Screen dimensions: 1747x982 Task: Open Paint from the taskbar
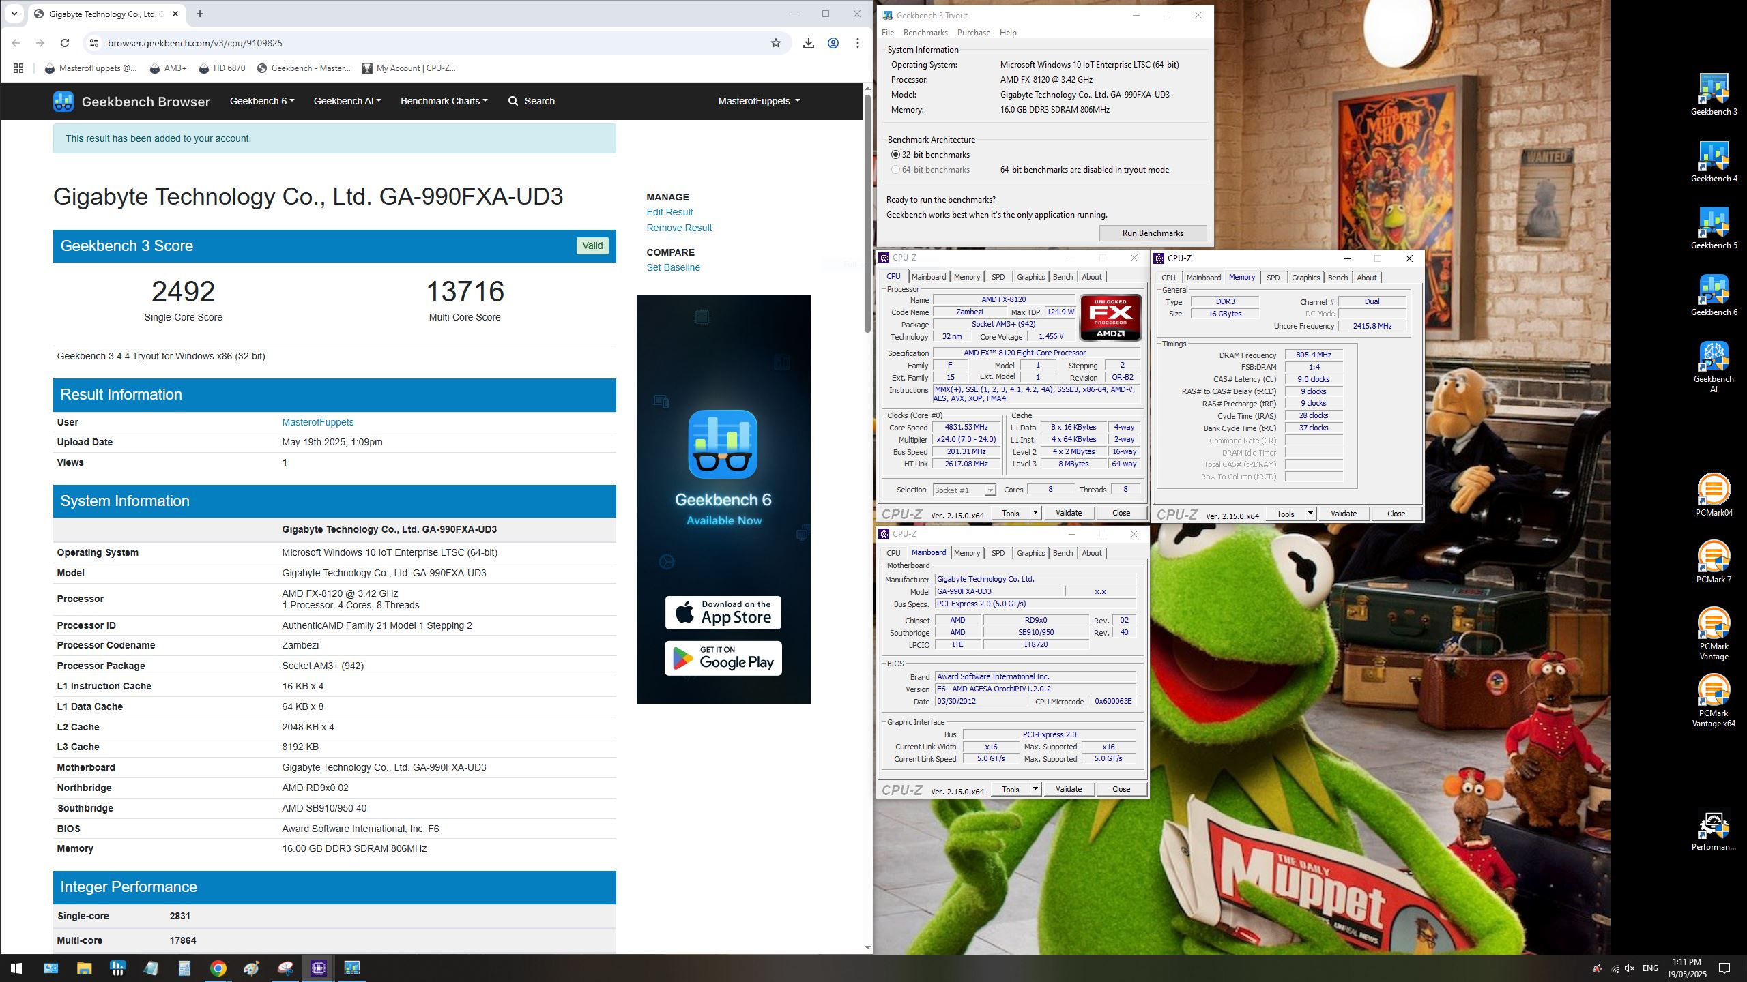(251, 968)
